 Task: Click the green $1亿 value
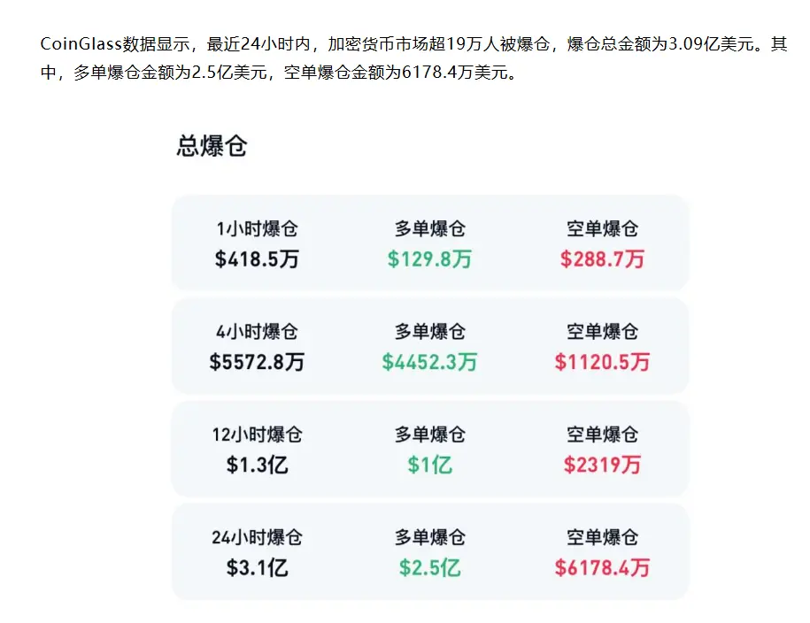(430, 465)
